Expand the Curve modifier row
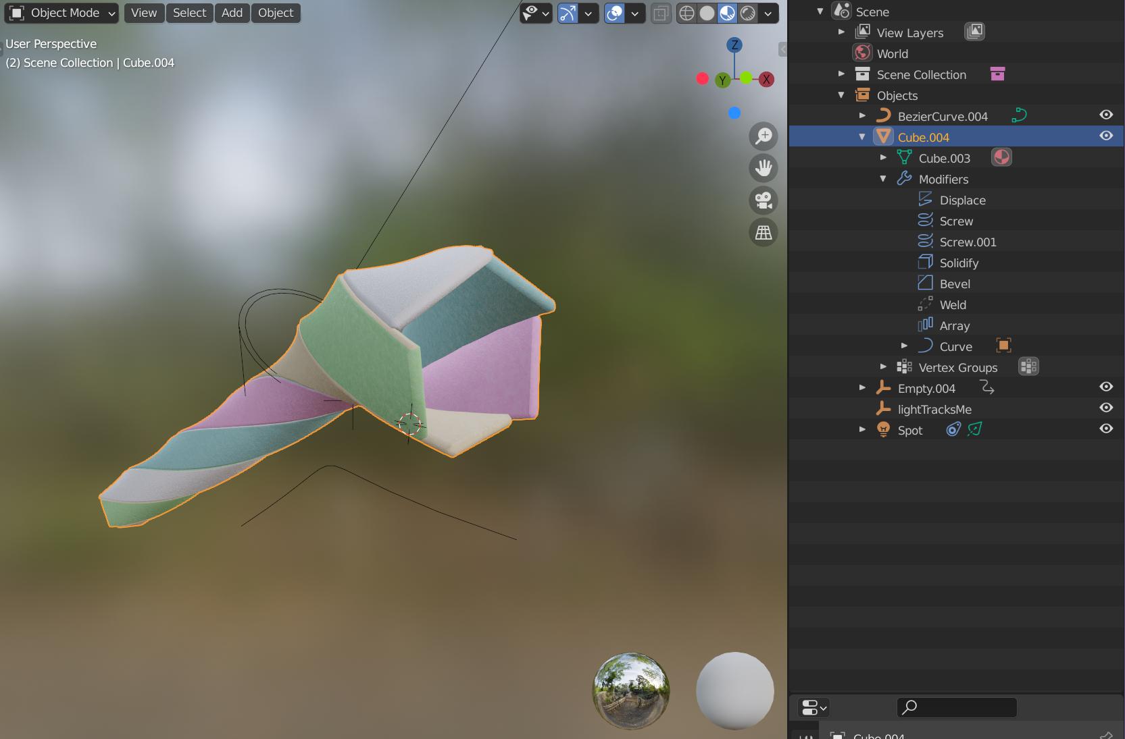 (904, 346)
